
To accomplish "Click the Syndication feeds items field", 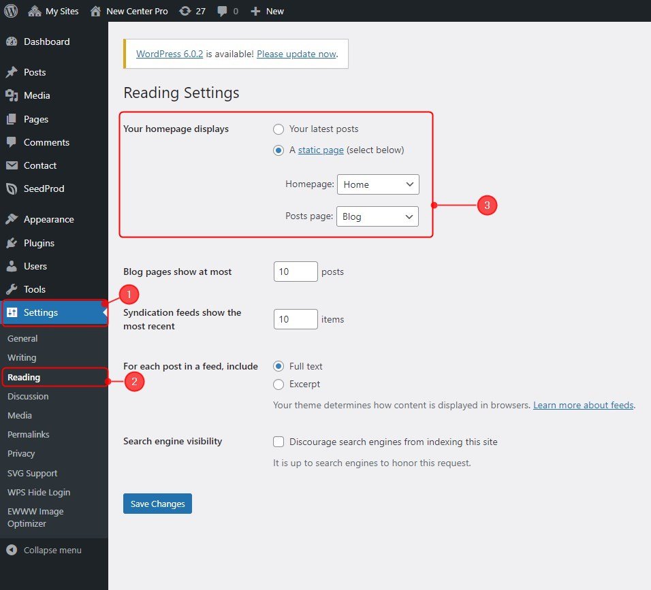I will 296,319.
